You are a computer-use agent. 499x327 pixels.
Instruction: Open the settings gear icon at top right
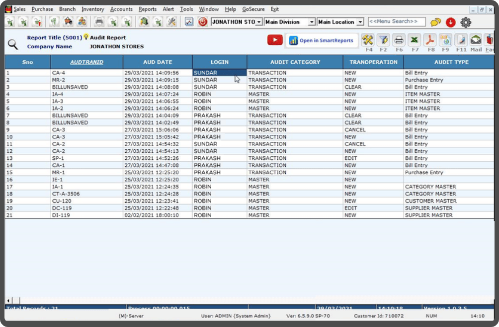[466, 21]
